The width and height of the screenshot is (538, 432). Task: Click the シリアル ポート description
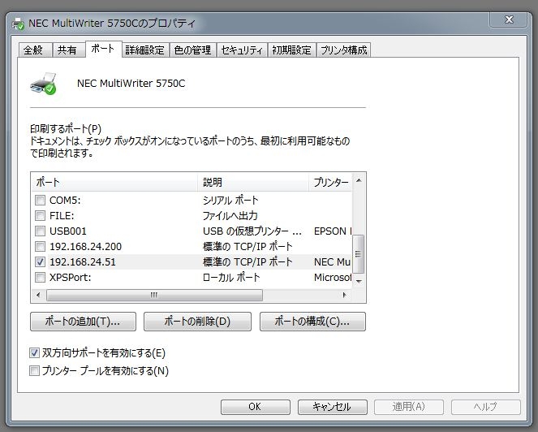click(x=230, y=201)
